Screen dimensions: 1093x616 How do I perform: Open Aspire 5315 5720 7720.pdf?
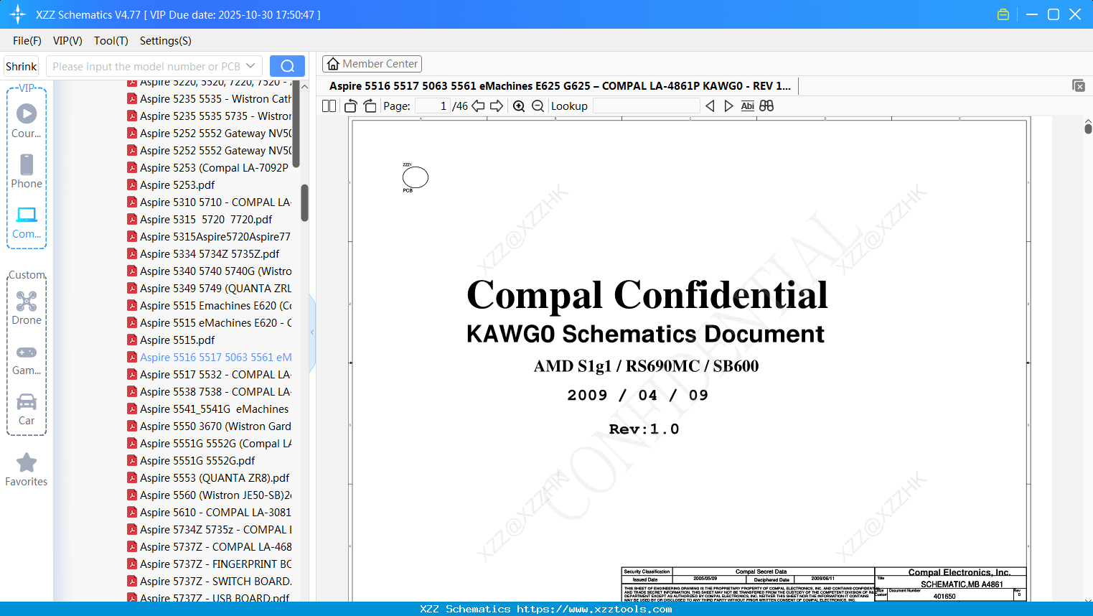click(x=200, y=220)
